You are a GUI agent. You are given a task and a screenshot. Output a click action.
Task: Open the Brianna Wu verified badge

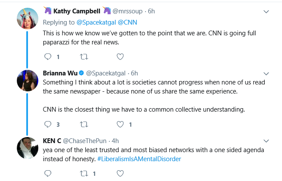[x=81, y=73]
